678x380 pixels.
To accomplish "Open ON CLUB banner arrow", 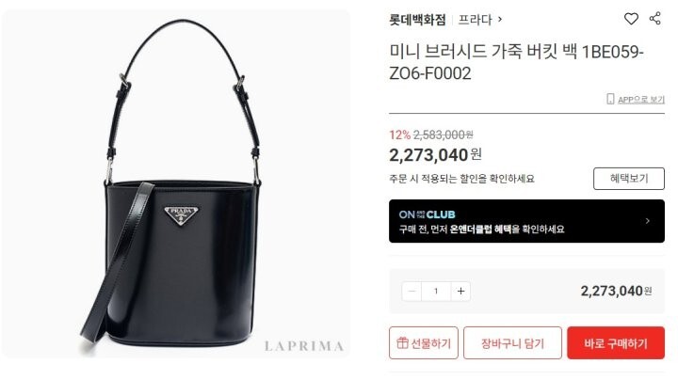I will [x=647, y=221].
